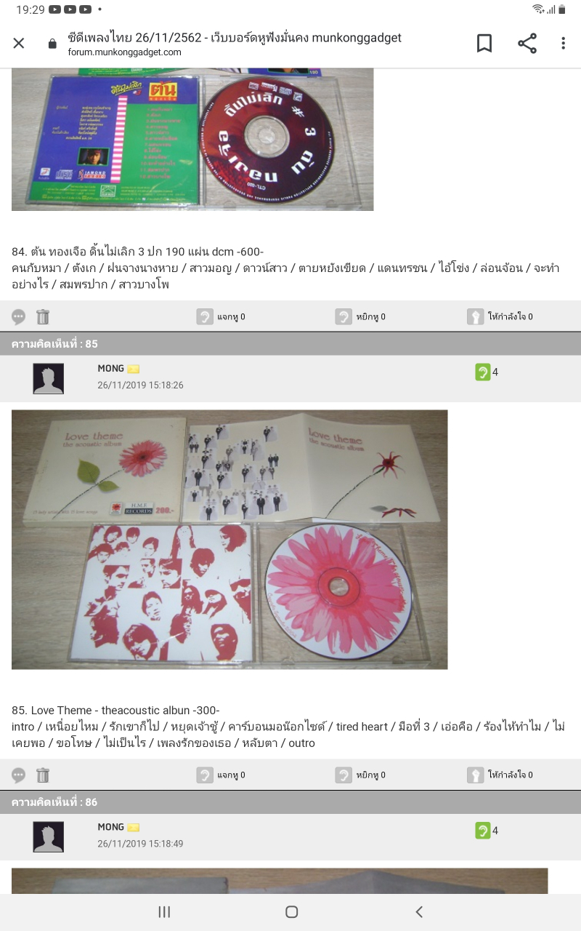Tap the lock icon beside the URL

pos(52,44)
